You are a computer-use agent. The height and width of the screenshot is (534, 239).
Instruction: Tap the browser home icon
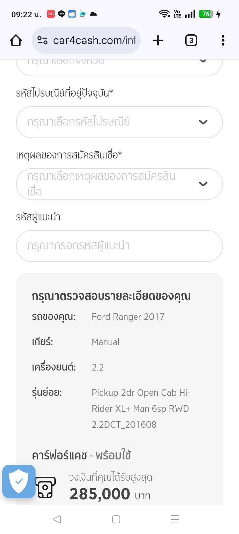point(16,41)
